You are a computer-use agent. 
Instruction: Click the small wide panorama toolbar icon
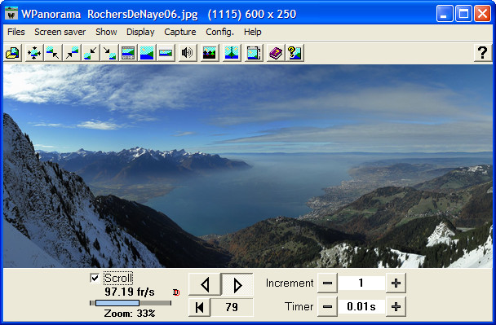[x=166, y=53]
